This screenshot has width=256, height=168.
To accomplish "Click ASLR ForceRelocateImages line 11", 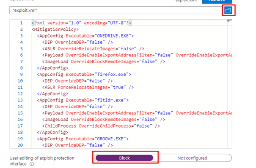I will [88, 87].
